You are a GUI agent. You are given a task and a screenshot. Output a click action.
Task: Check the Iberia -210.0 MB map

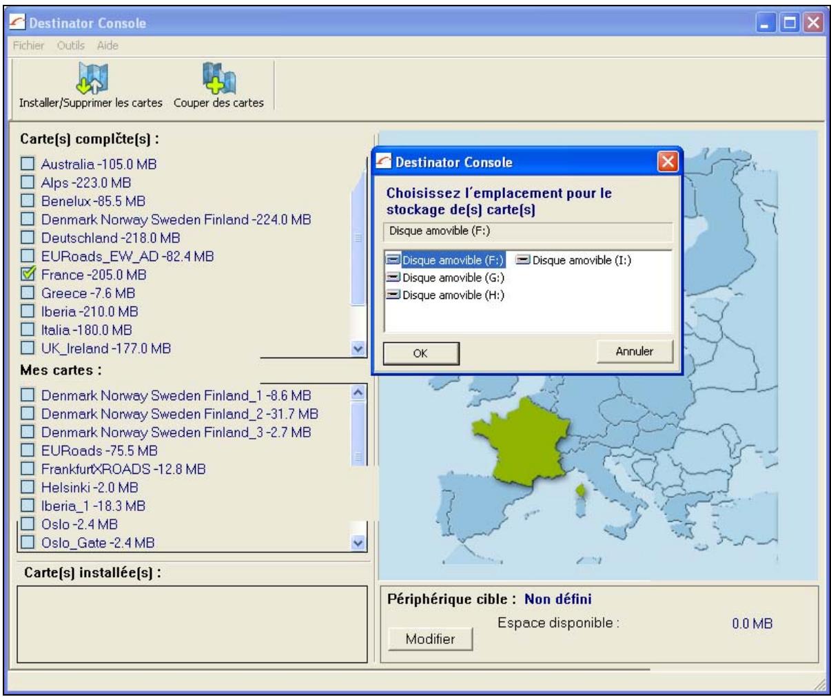(27, 311)
